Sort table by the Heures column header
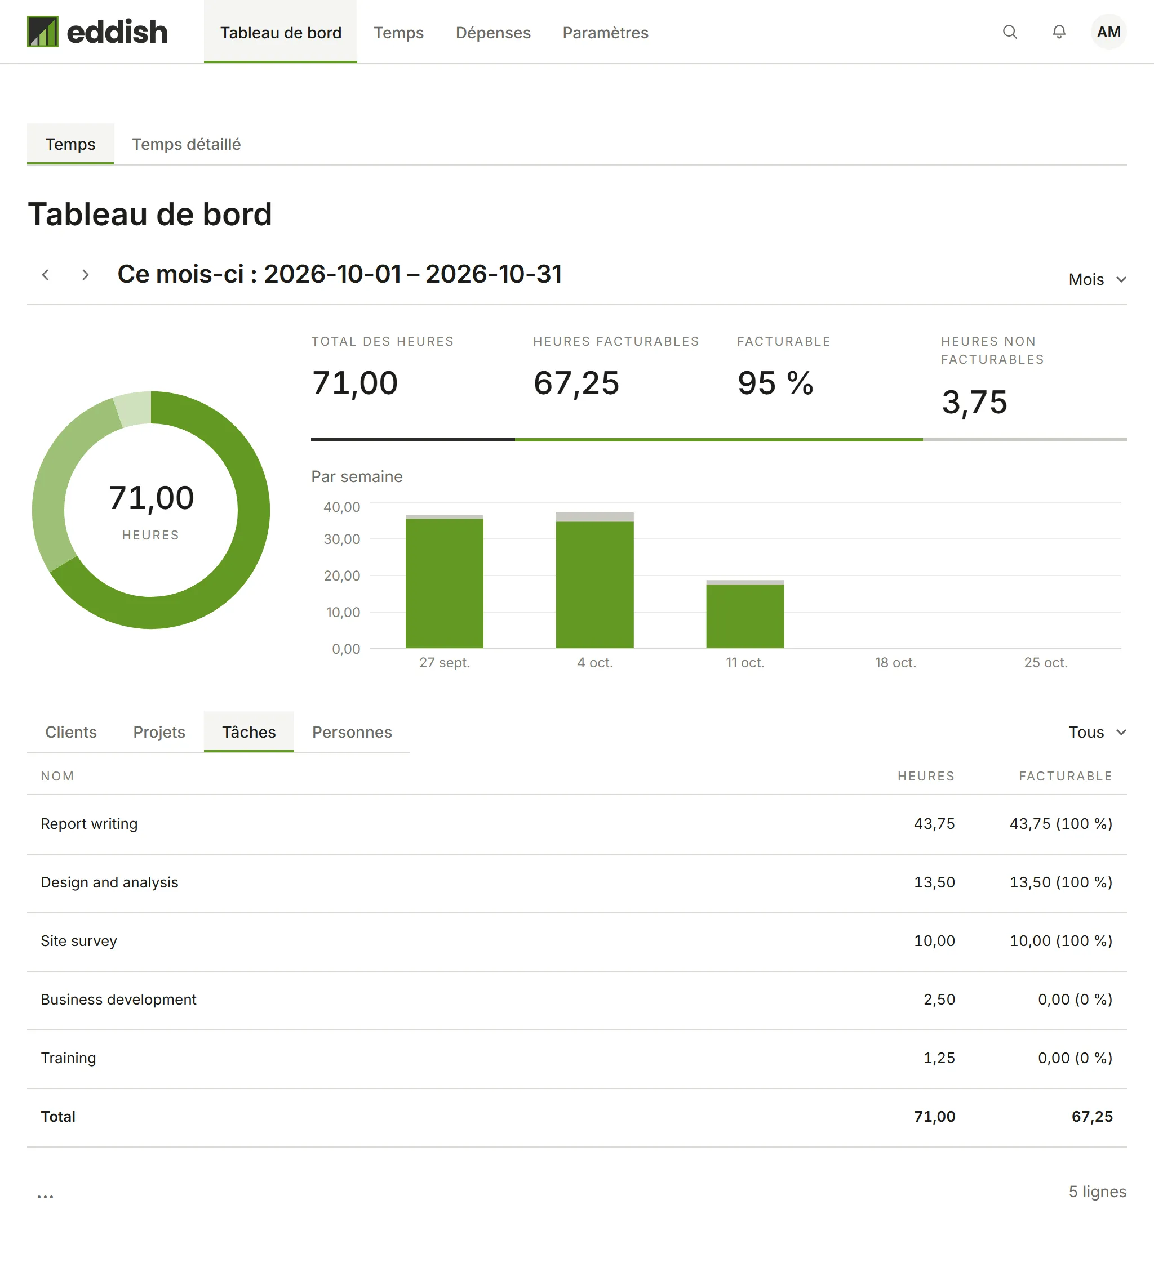Image resolution: width=1154 pixels, height=1276 pixels. tap(925, 776)
